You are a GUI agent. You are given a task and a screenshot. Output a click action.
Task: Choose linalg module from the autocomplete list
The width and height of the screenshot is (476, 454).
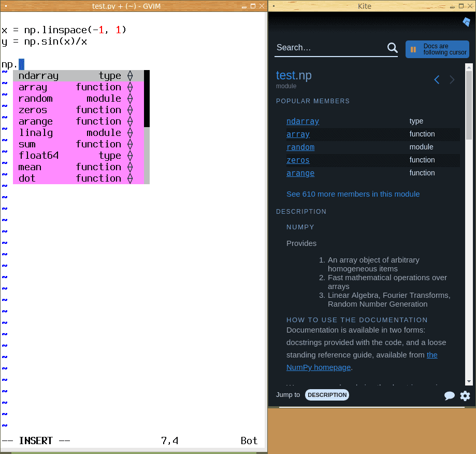pos(36,133)
